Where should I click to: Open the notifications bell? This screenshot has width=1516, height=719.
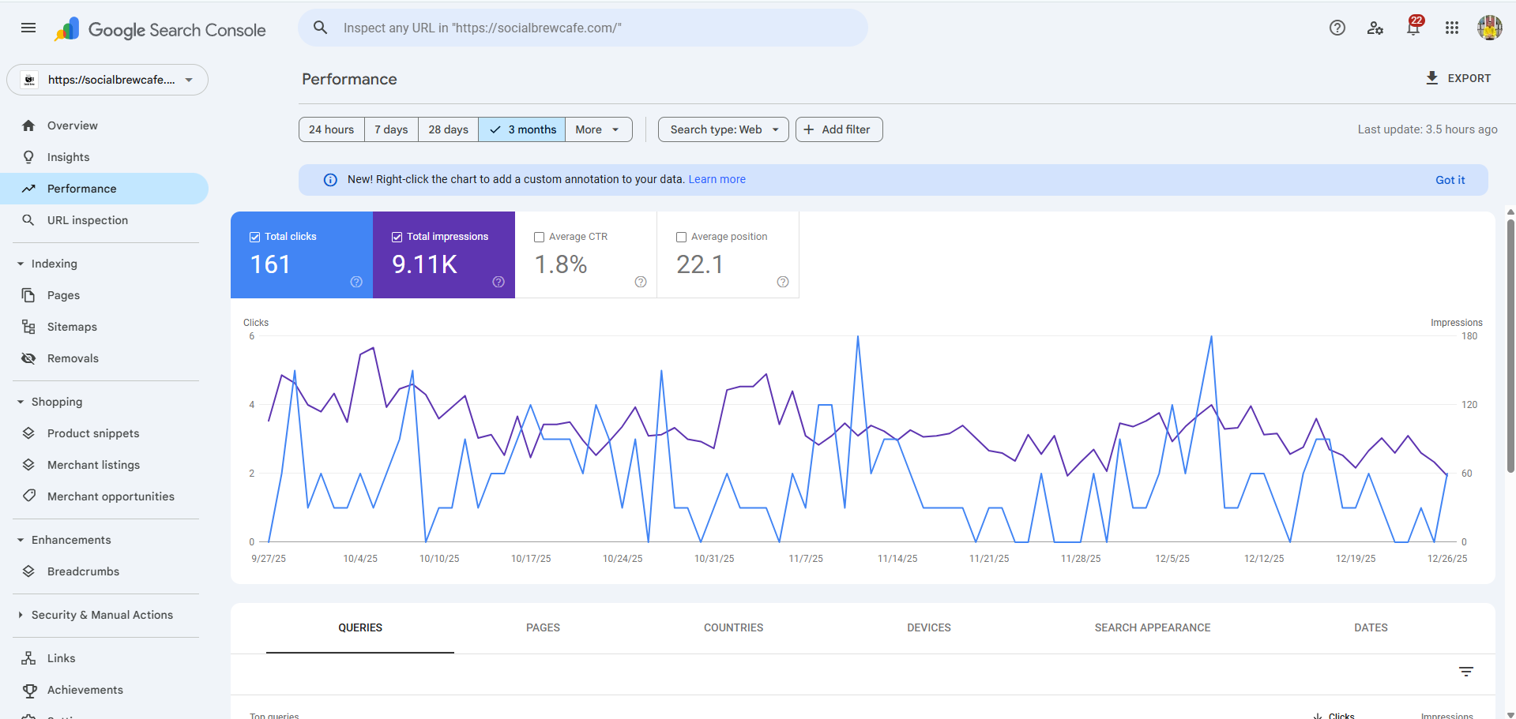[x=1413, y=28]
